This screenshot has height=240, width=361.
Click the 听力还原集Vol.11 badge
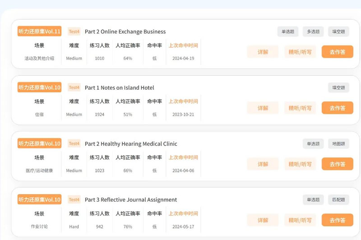39,32
